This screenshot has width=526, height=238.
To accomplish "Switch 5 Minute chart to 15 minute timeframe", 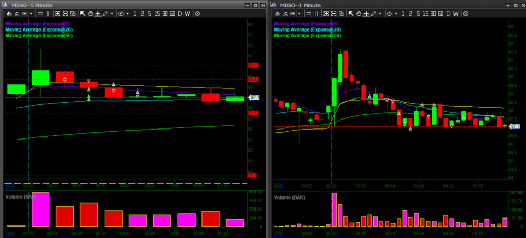I will tap(158, 13).
